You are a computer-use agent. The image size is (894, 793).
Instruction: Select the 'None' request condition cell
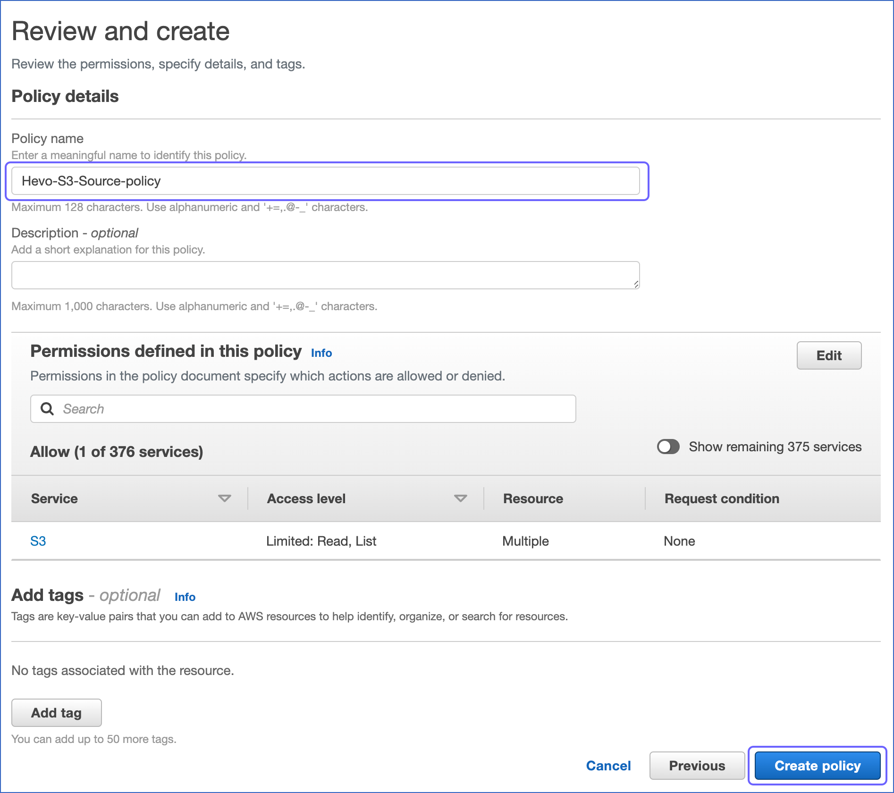coord(680,541)
